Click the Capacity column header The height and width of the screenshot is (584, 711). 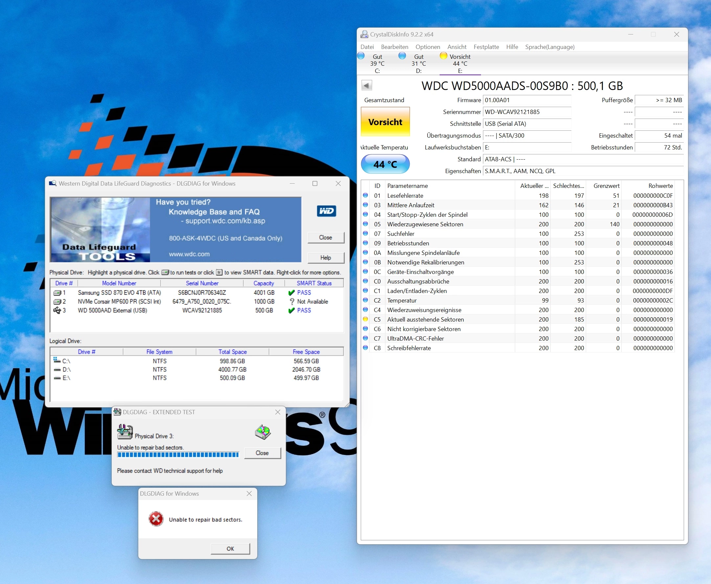(x=264, y=283)
